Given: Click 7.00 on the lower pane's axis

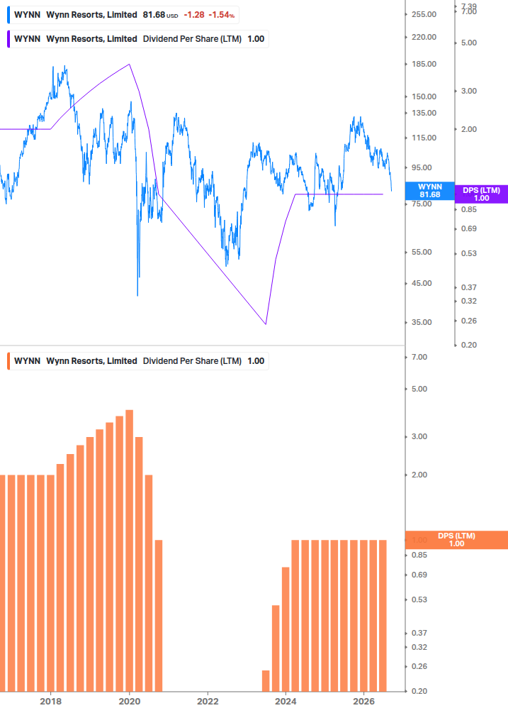Looking at the screenshot, I should [419, 357].
